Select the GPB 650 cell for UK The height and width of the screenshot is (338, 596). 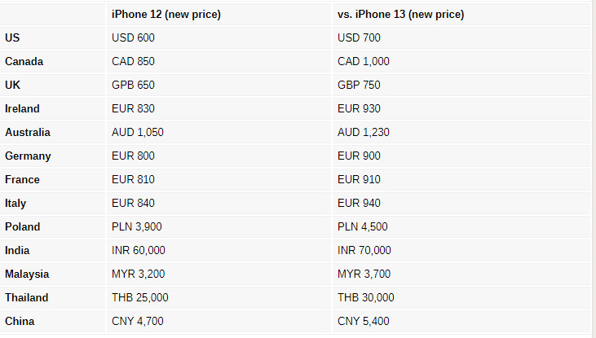(133, 85)
